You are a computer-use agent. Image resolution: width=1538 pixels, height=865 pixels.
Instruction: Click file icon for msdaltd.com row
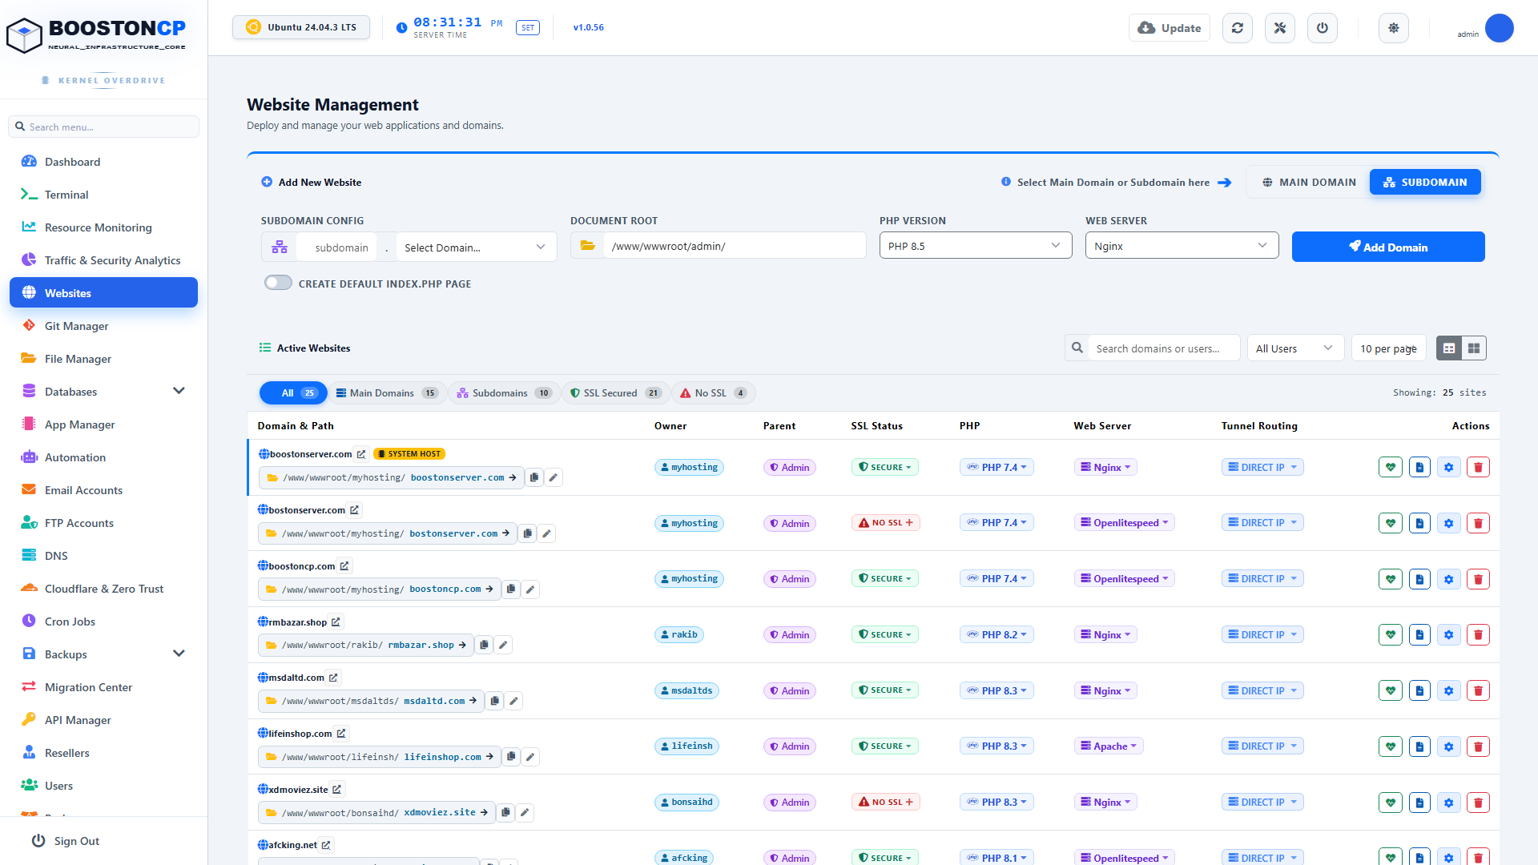(1419, 690)
